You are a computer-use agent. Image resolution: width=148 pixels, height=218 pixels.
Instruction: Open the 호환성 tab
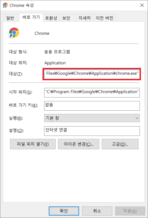point(51,18)
